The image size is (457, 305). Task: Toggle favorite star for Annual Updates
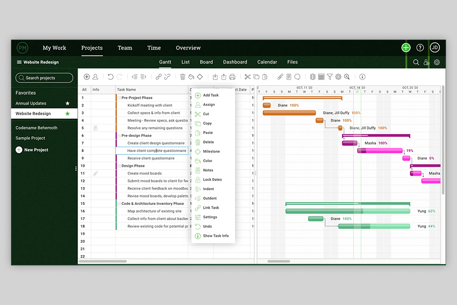pyautogui.click(x=68, y=103)
